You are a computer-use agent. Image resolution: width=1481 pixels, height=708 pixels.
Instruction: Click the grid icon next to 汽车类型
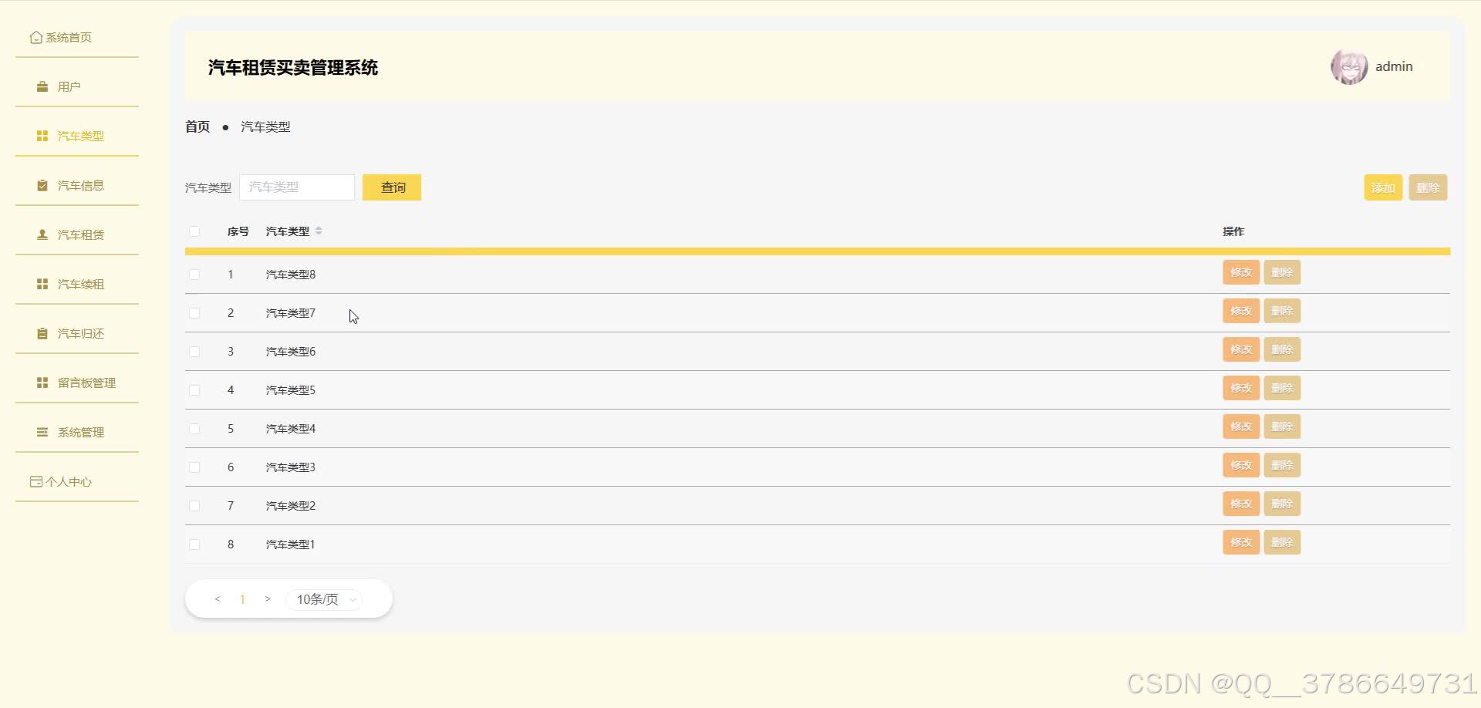click(x=42, y=136)
